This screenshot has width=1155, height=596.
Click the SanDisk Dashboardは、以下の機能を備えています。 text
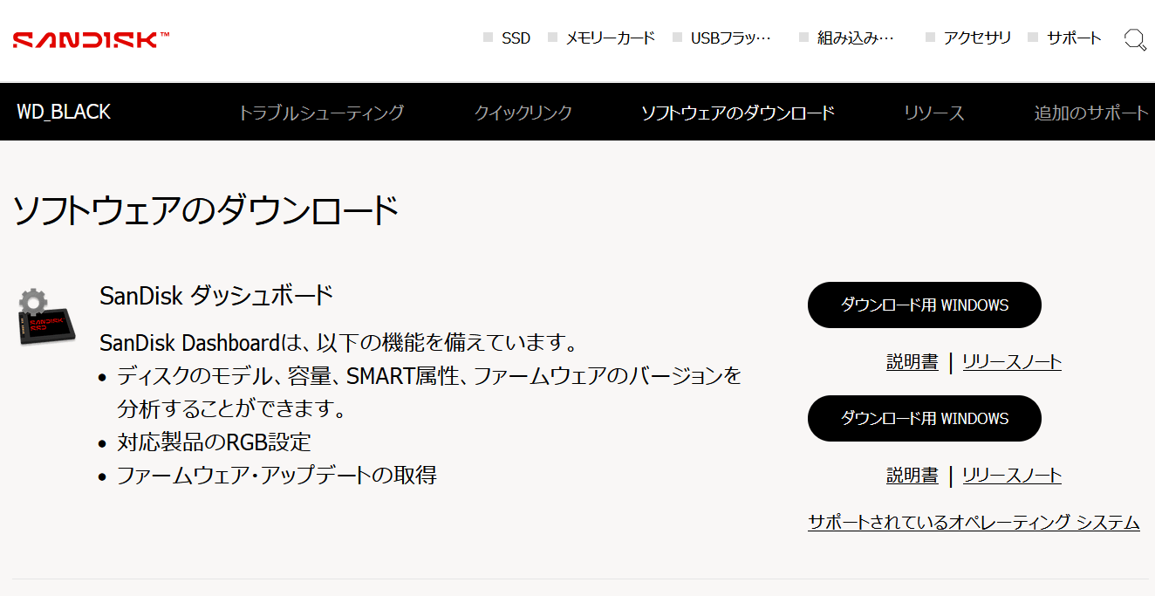[338, 341]
